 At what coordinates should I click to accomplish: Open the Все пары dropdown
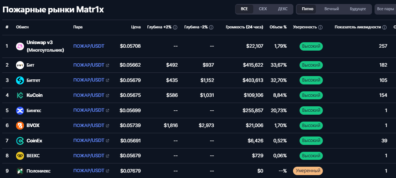click(x=385, y=9)
